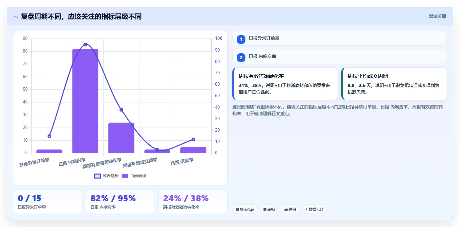
Task: Click the stat caption 周报有效咨询转化率
Action: [181, 207]
